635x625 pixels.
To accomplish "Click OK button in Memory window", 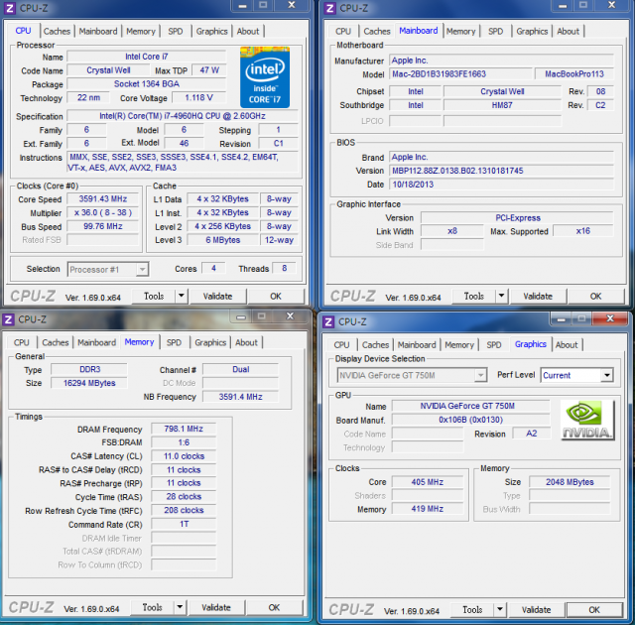I will click(274, 607).
